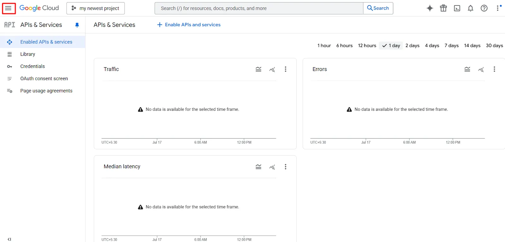Screen dimensions: 505x242
Task: Open the Gemini sparkle assistant icon
Action: click(x=430, y=8)
